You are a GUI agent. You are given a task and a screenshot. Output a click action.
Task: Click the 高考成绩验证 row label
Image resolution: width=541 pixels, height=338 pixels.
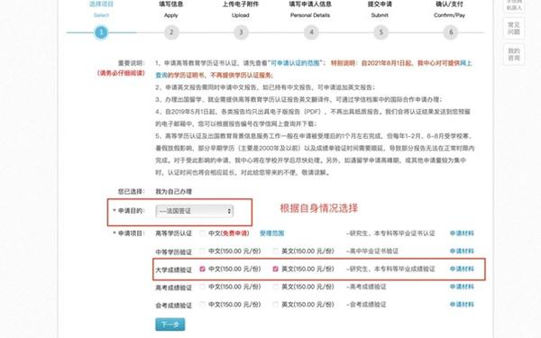tap(173, 288)
